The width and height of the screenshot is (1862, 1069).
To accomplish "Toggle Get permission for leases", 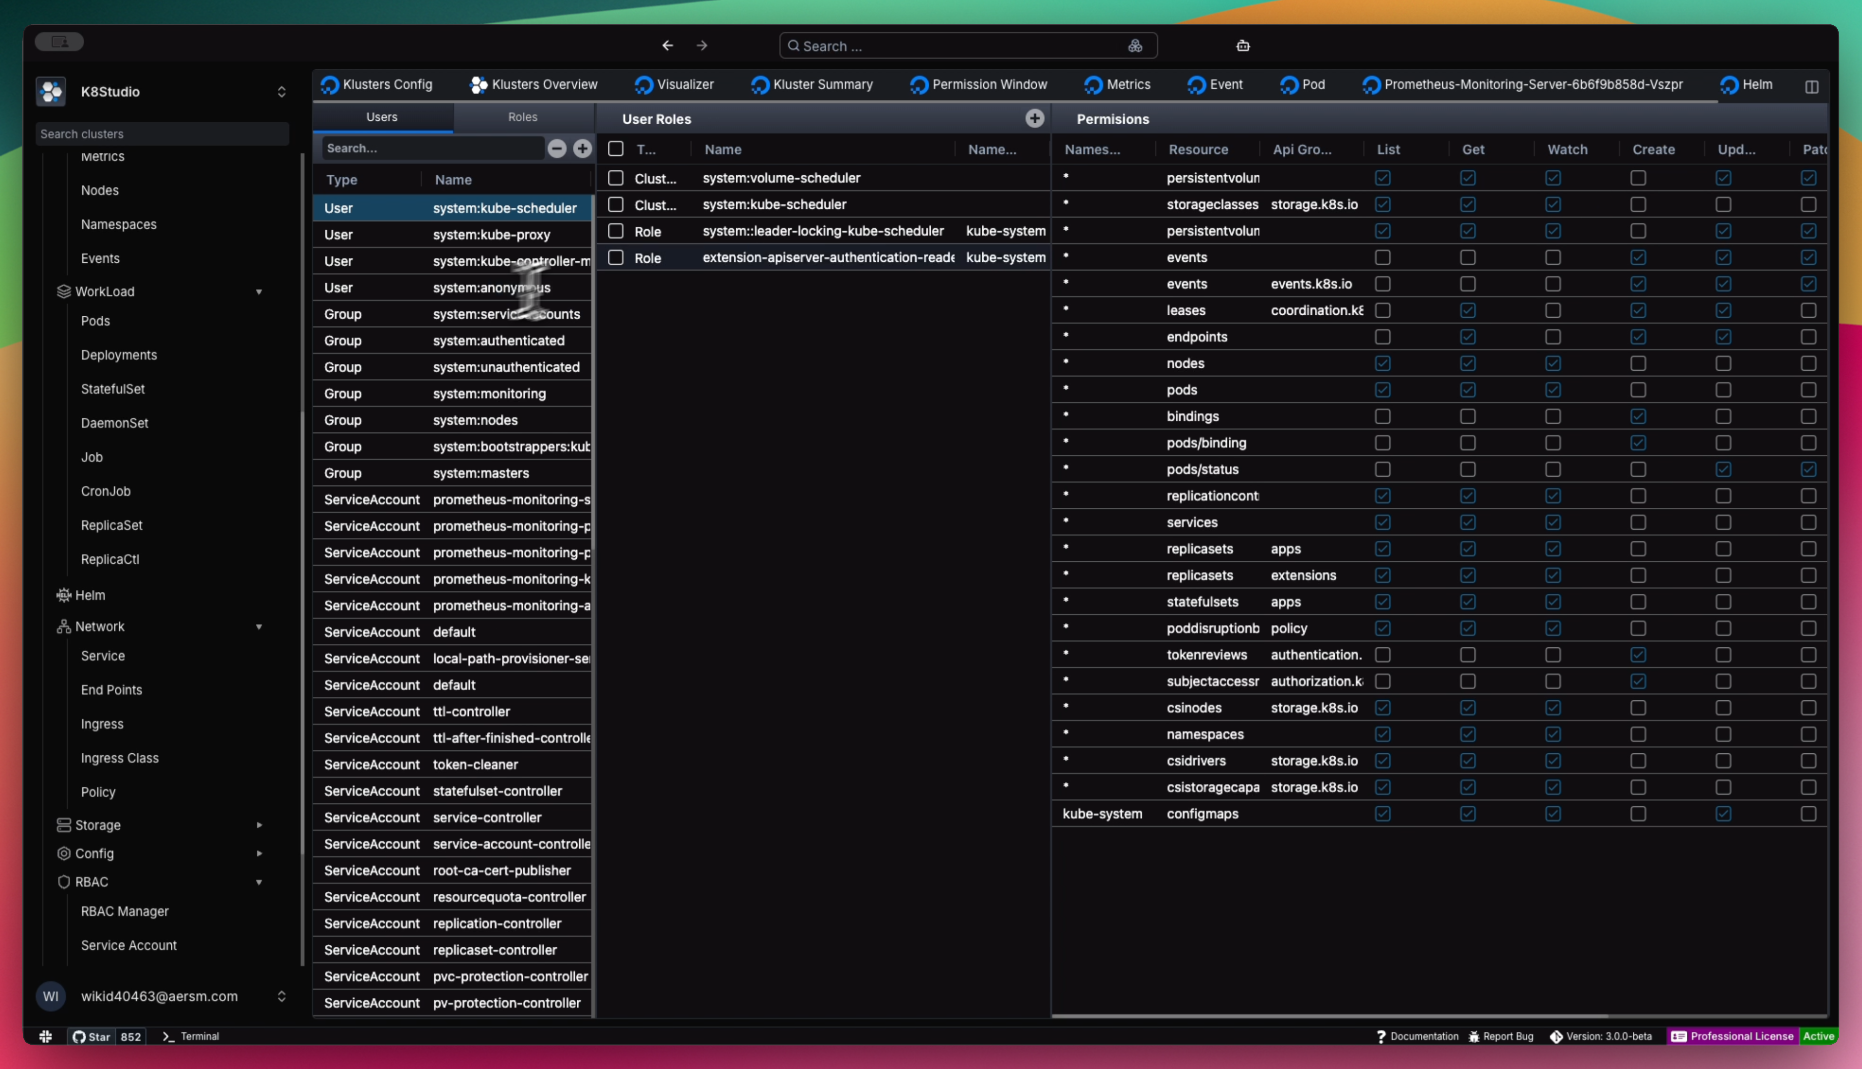I will [1468, 311].
